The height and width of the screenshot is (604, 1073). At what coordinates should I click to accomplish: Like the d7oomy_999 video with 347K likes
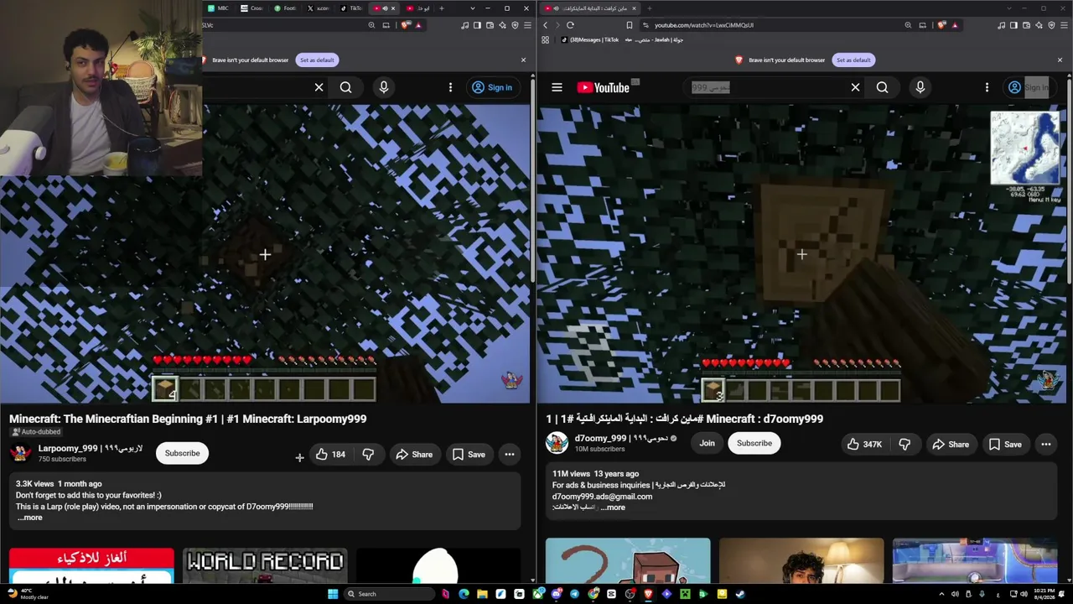865,445
